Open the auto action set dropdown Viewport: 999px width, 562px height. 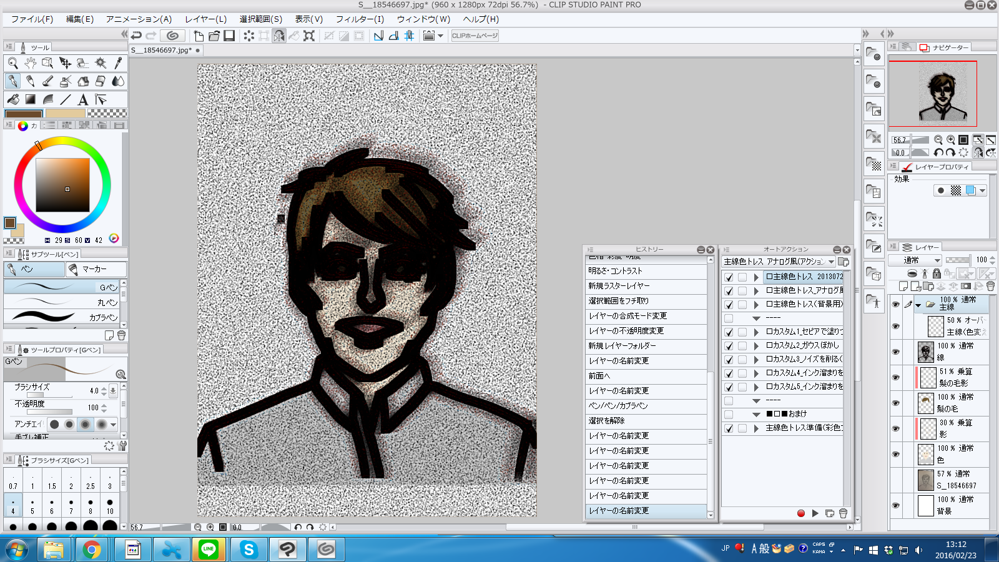pyautogui.click(x=831, y=262)
